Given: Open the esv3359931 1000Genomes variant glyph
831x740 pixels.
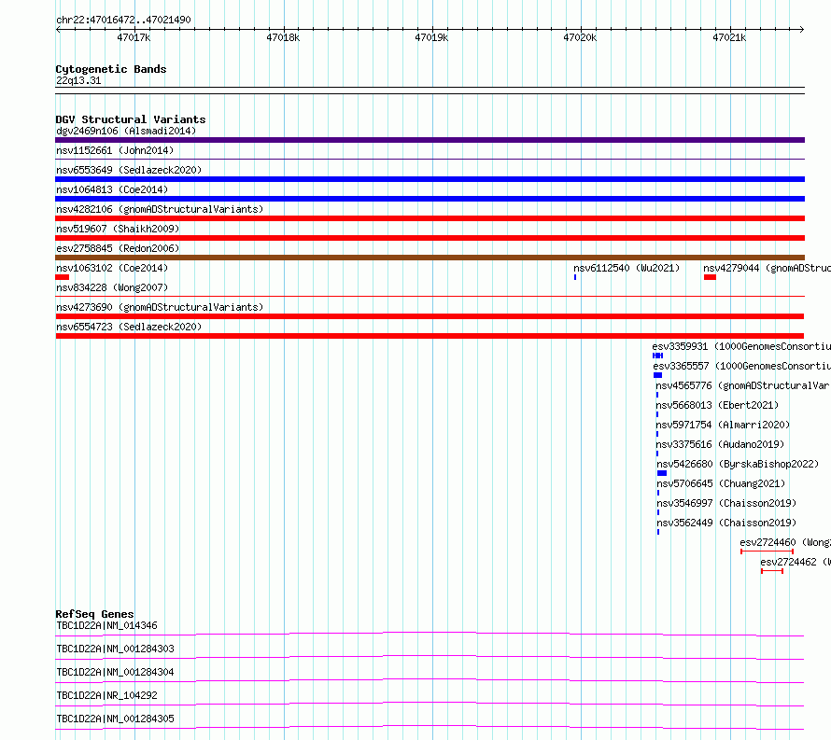Looking at the screenshot, I should pos(657,356).
